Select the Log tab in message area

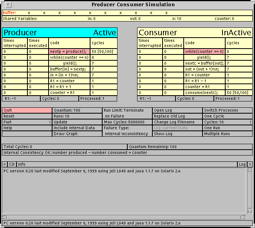pos(242,164)
